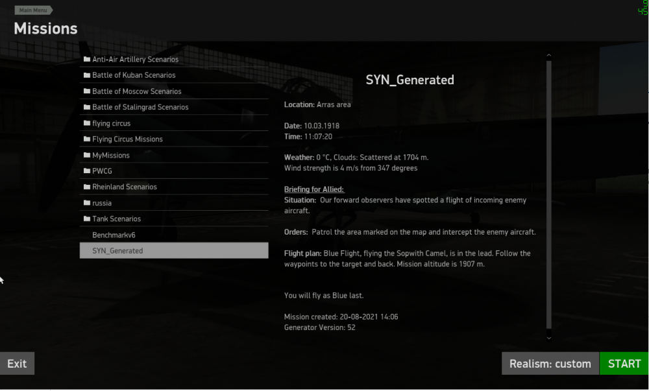Viewport: 649px width, 391px height.
Task: Click the briefing scrollbar down arrow
Action: tap(549, 338)
